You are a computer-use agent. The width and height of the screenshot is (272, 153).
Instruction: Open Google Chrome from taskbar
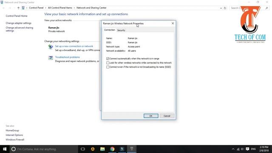(x=112, y=149)
